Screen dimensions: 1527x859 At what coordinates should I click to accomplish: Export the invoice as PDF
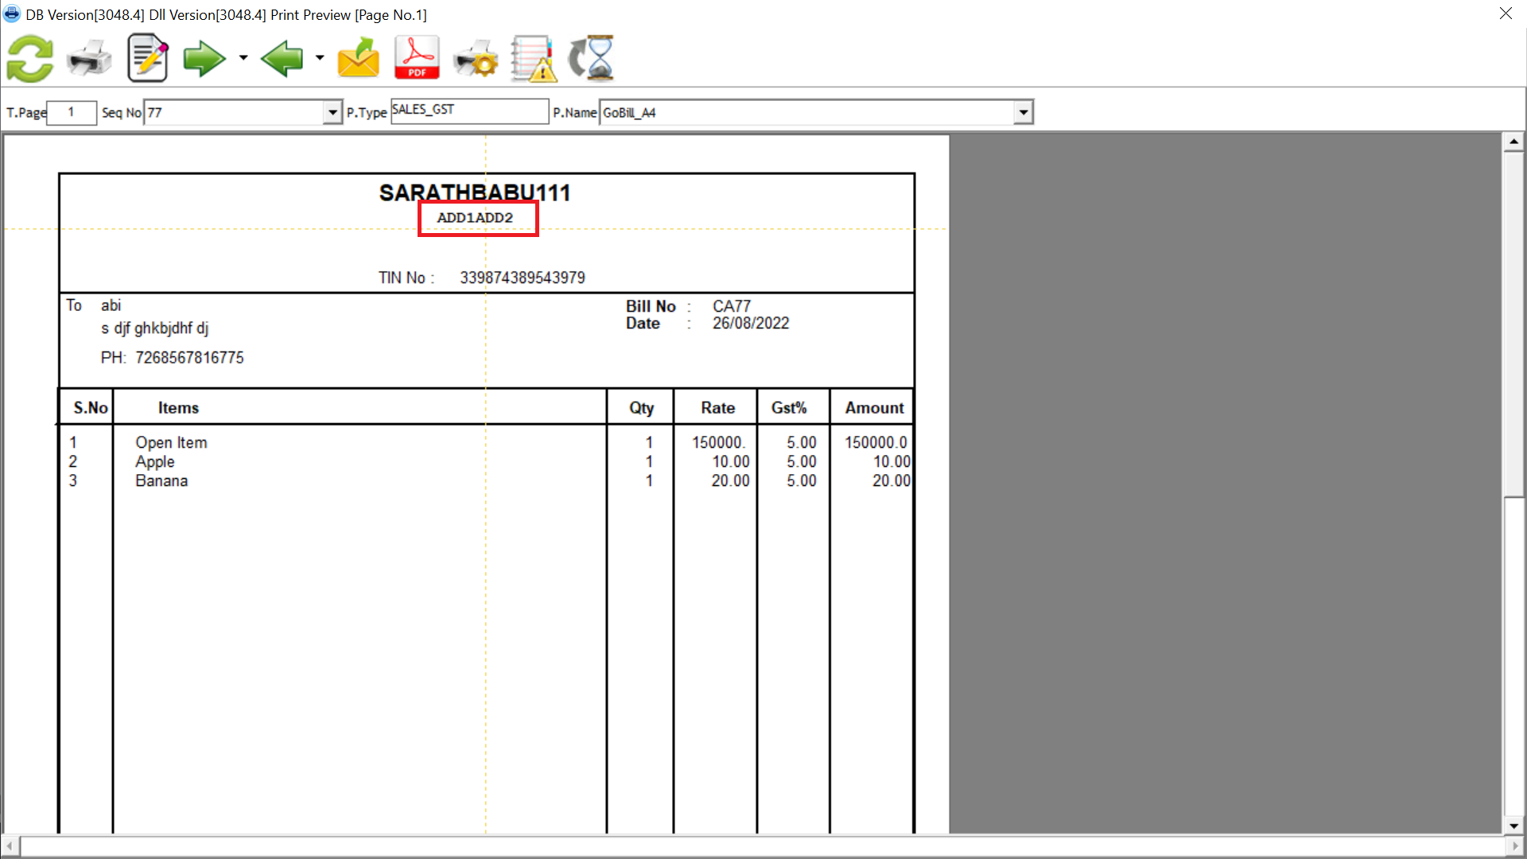coord(416,57)
